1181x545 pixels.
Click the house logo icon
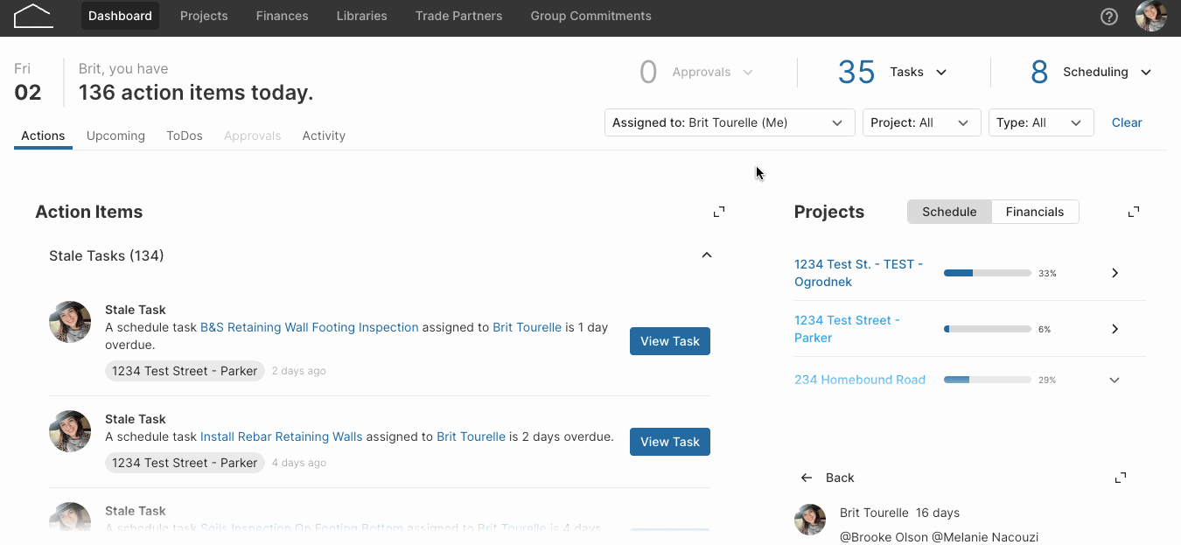pos(33,16)
